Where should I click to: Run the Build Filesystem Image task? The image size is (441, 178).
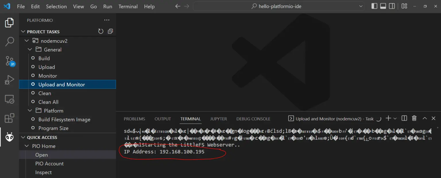click(64, 119)
